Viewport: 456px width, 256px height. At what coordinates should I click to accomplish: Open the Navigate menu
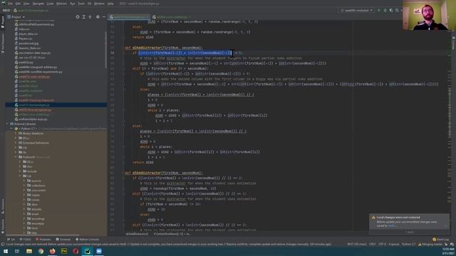38,4
